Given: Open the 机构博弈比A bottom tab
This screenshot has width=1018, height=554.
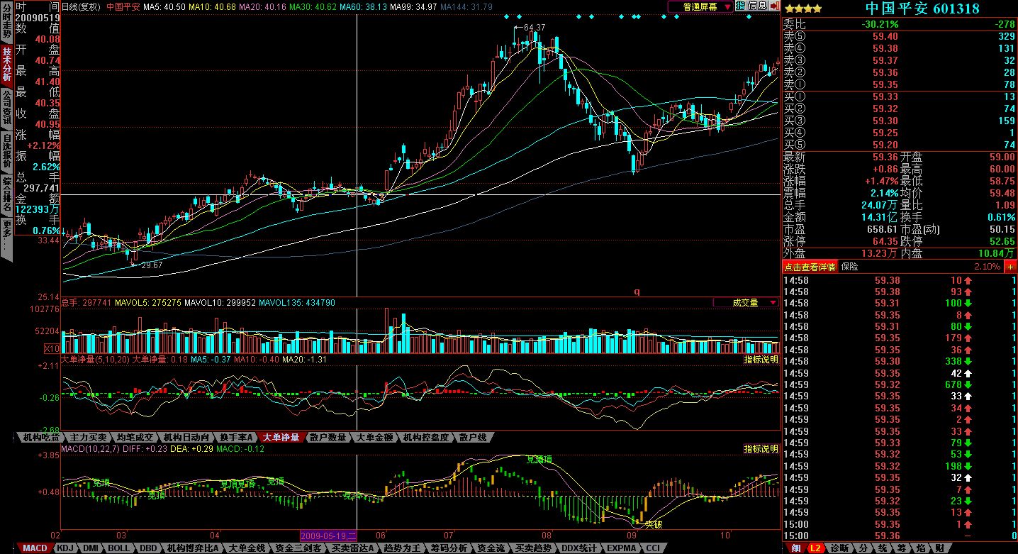Looking at the screenshot, I should (x=193, y=548).
